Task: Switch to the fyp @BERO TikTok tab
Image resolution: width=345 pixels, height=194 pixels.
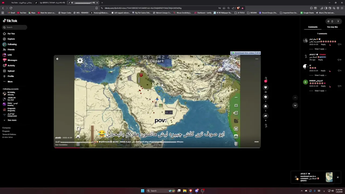Action: tap(50, 3)
